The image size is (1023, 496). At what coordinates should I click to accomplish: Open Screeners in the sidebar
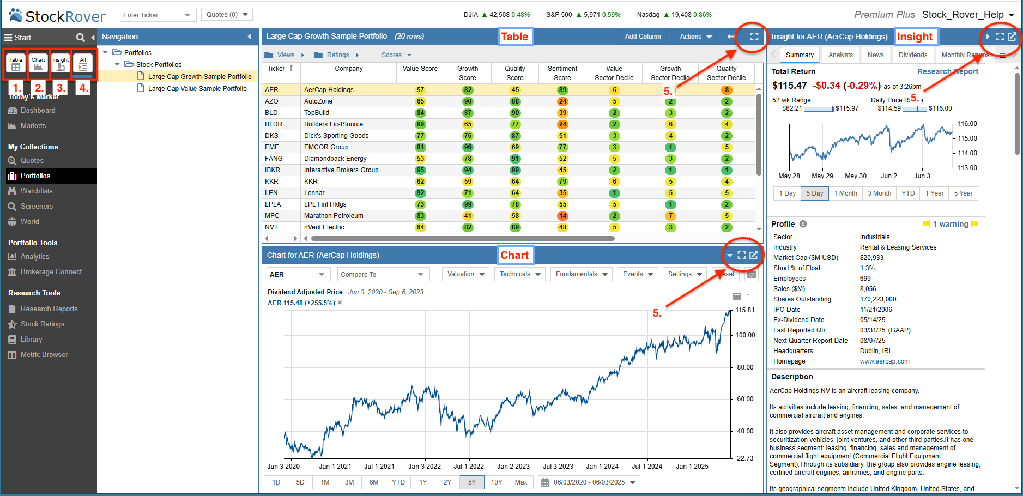pos(37,207)
